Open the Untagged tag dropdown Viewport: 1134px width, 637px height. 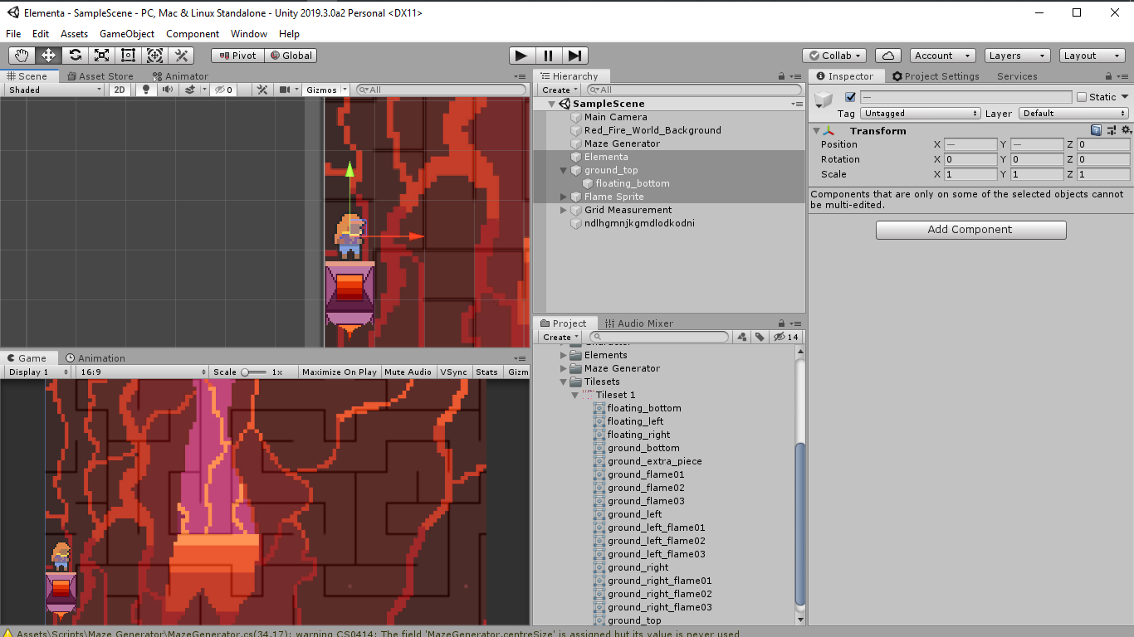pos(921,114)
